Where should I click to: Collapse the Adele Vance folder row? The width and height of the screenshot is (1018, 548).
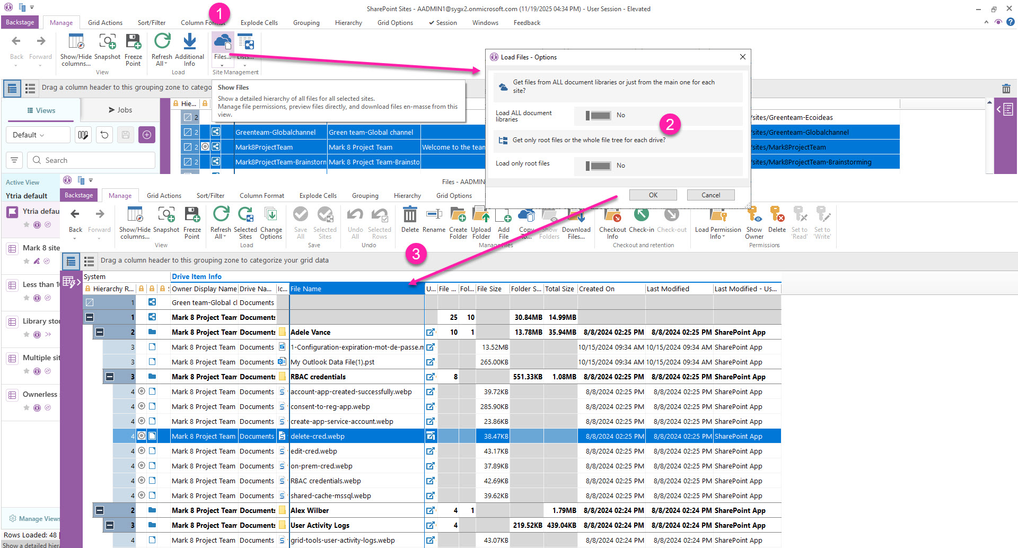[x=99, y=332]
